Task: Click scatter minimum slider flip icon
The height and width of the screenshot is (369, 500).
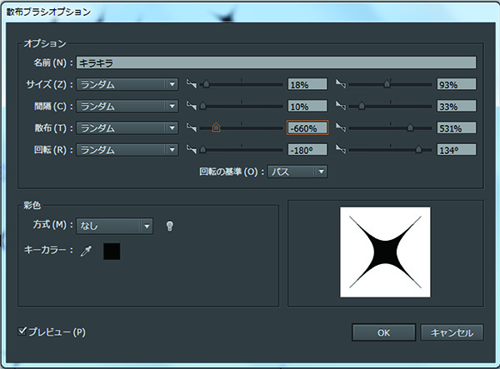Action: [192, 127]
